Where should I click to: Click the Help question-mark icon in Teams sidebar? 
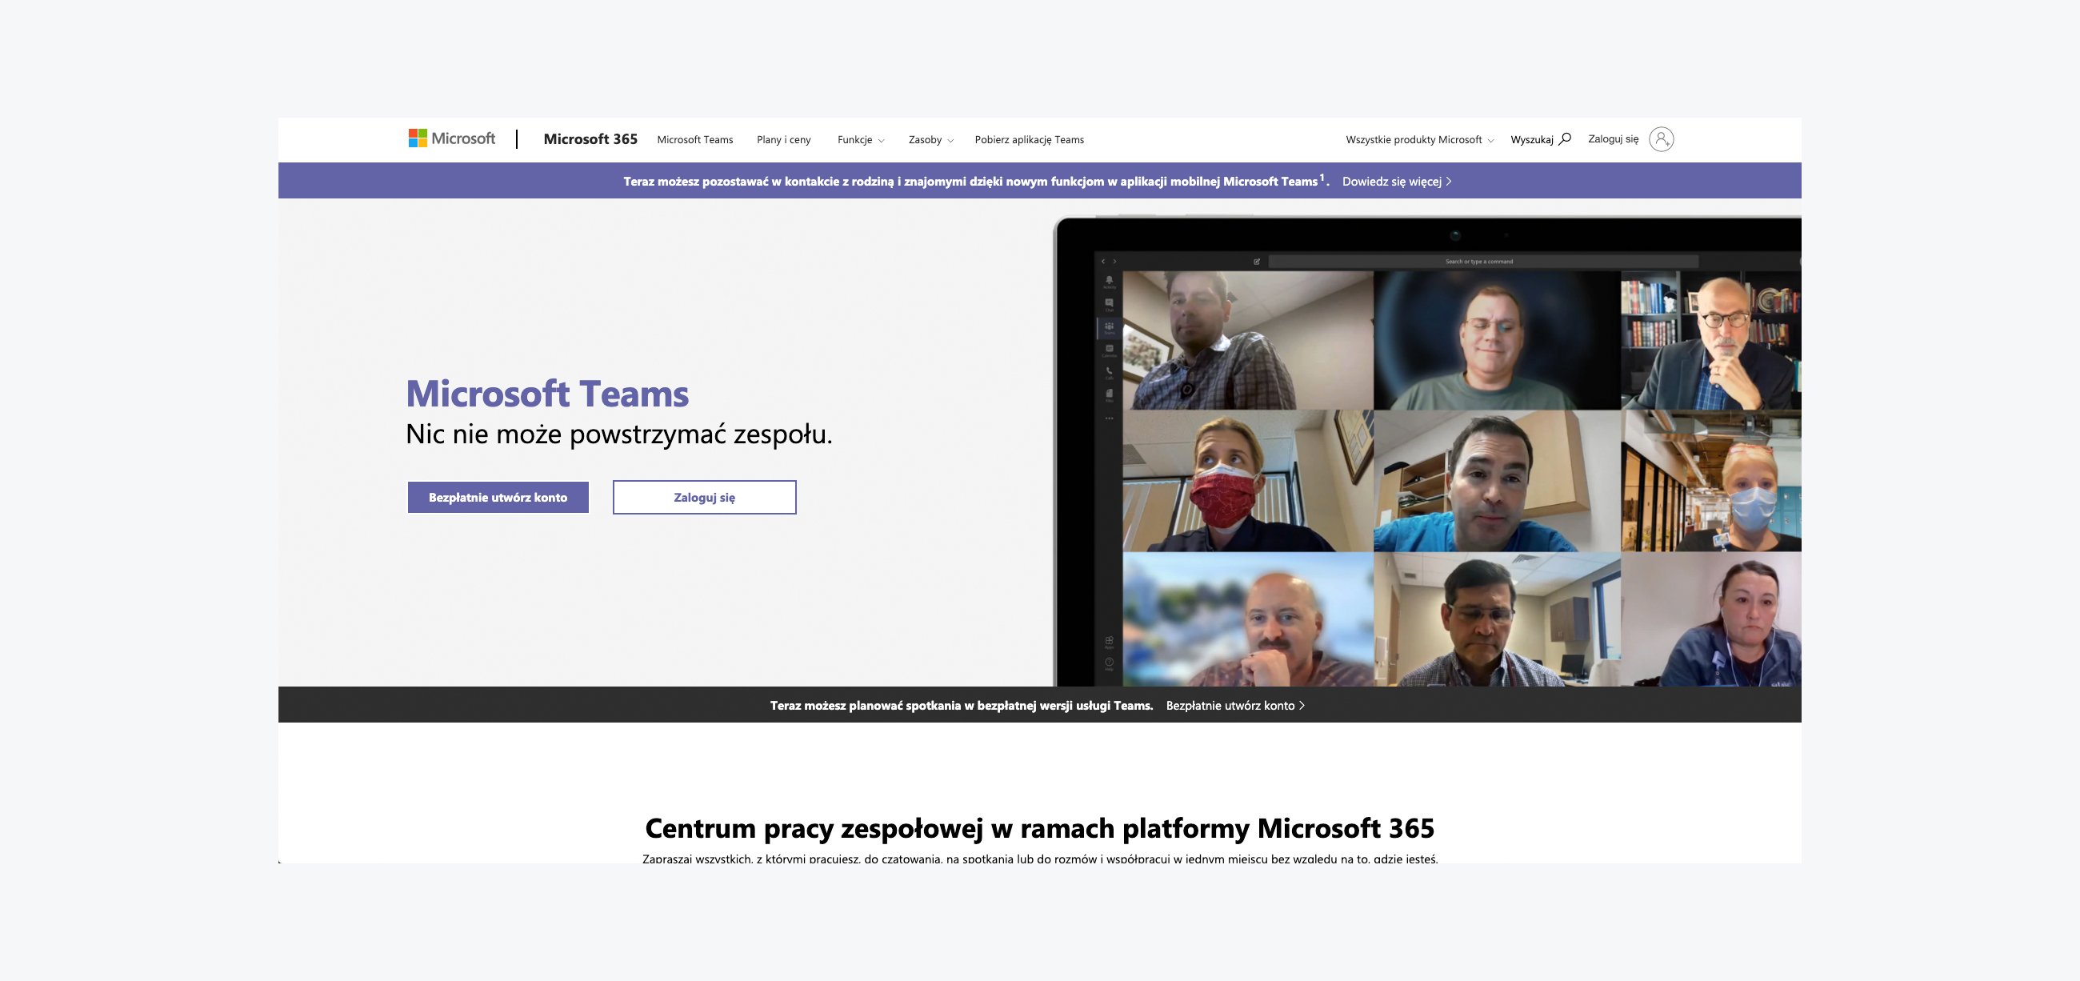pos(1109,663)
